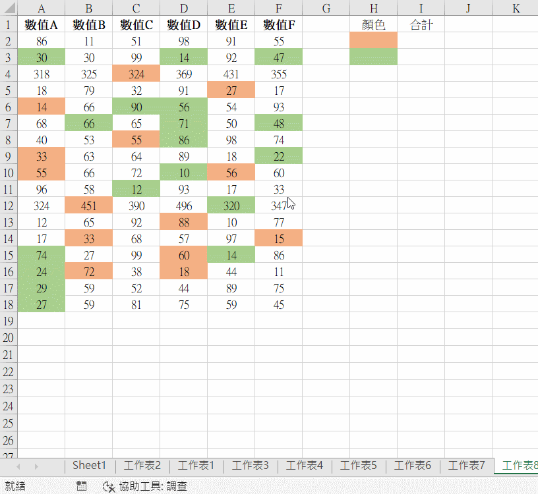Screen dimensions: 538x494
Task: Select row 12 header
Action: 9,206
